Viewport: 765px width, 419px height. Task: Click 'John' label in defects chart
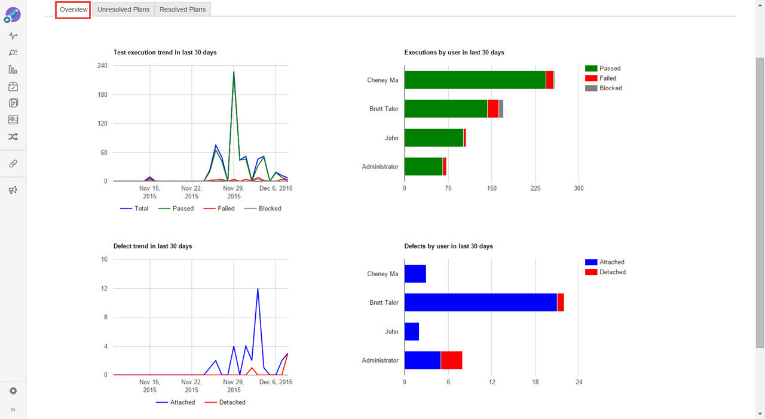391,332
